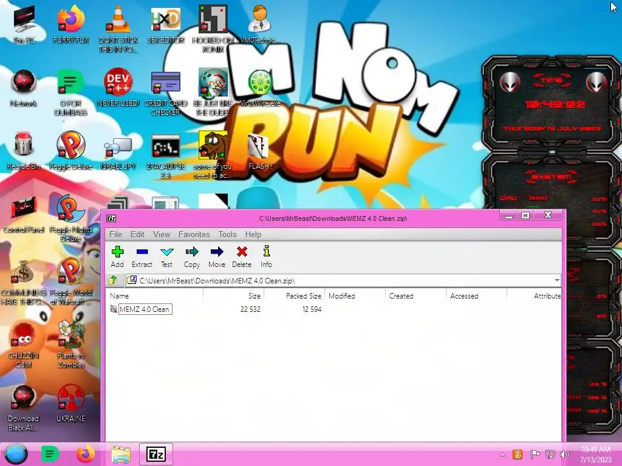Select the HOOKED ON XONIX desktop icon

pos(213,29)
